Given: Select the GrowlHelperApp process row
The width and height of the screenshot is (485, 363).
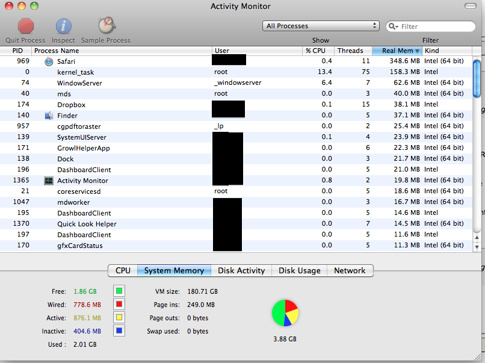Looking at the screenshot, I should [236, 148].
